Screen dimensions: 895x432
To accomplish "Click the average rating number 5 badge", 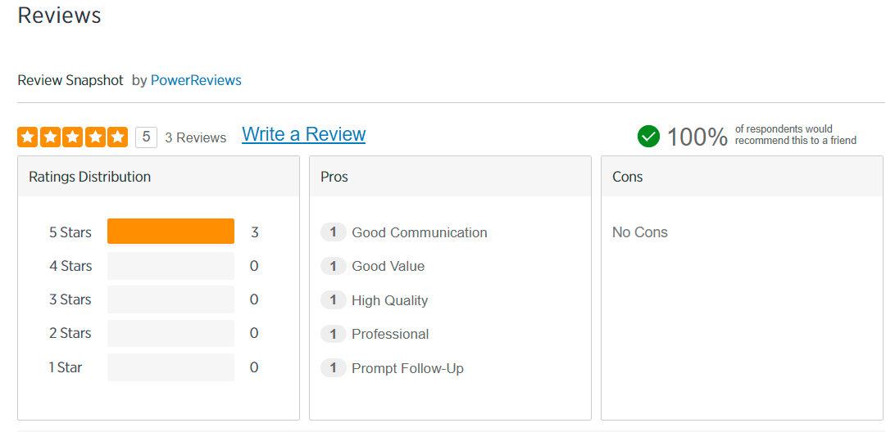I will coord(146,137).
